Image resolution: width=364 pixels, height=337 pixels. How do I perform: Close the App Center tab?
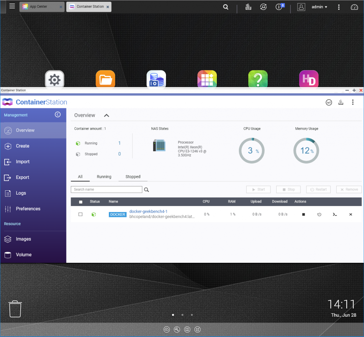[x=61, y=7]
